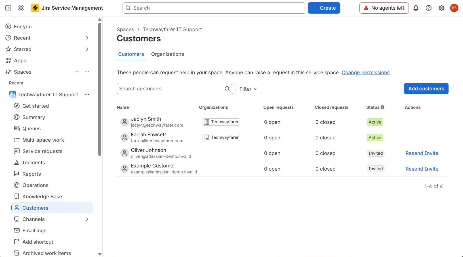Open the more options dots beside Spaces
Image resolution: width=463 pixels, height=257 pixels.
(x=87, y=72)
